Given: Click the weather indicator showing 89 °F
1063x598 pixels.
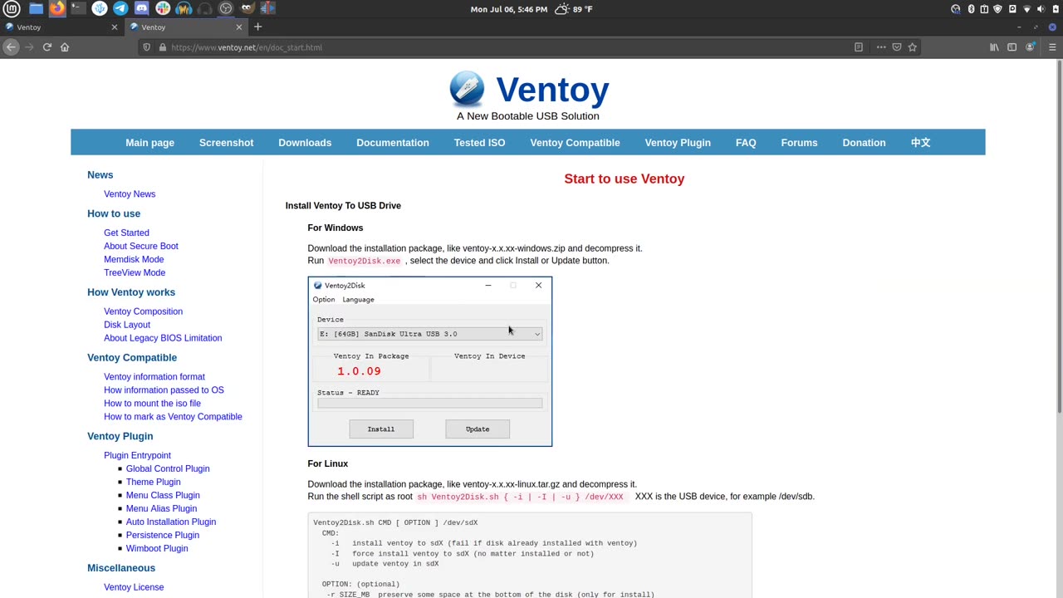Looking at the screenshot, I should click(x=573, y=9).
